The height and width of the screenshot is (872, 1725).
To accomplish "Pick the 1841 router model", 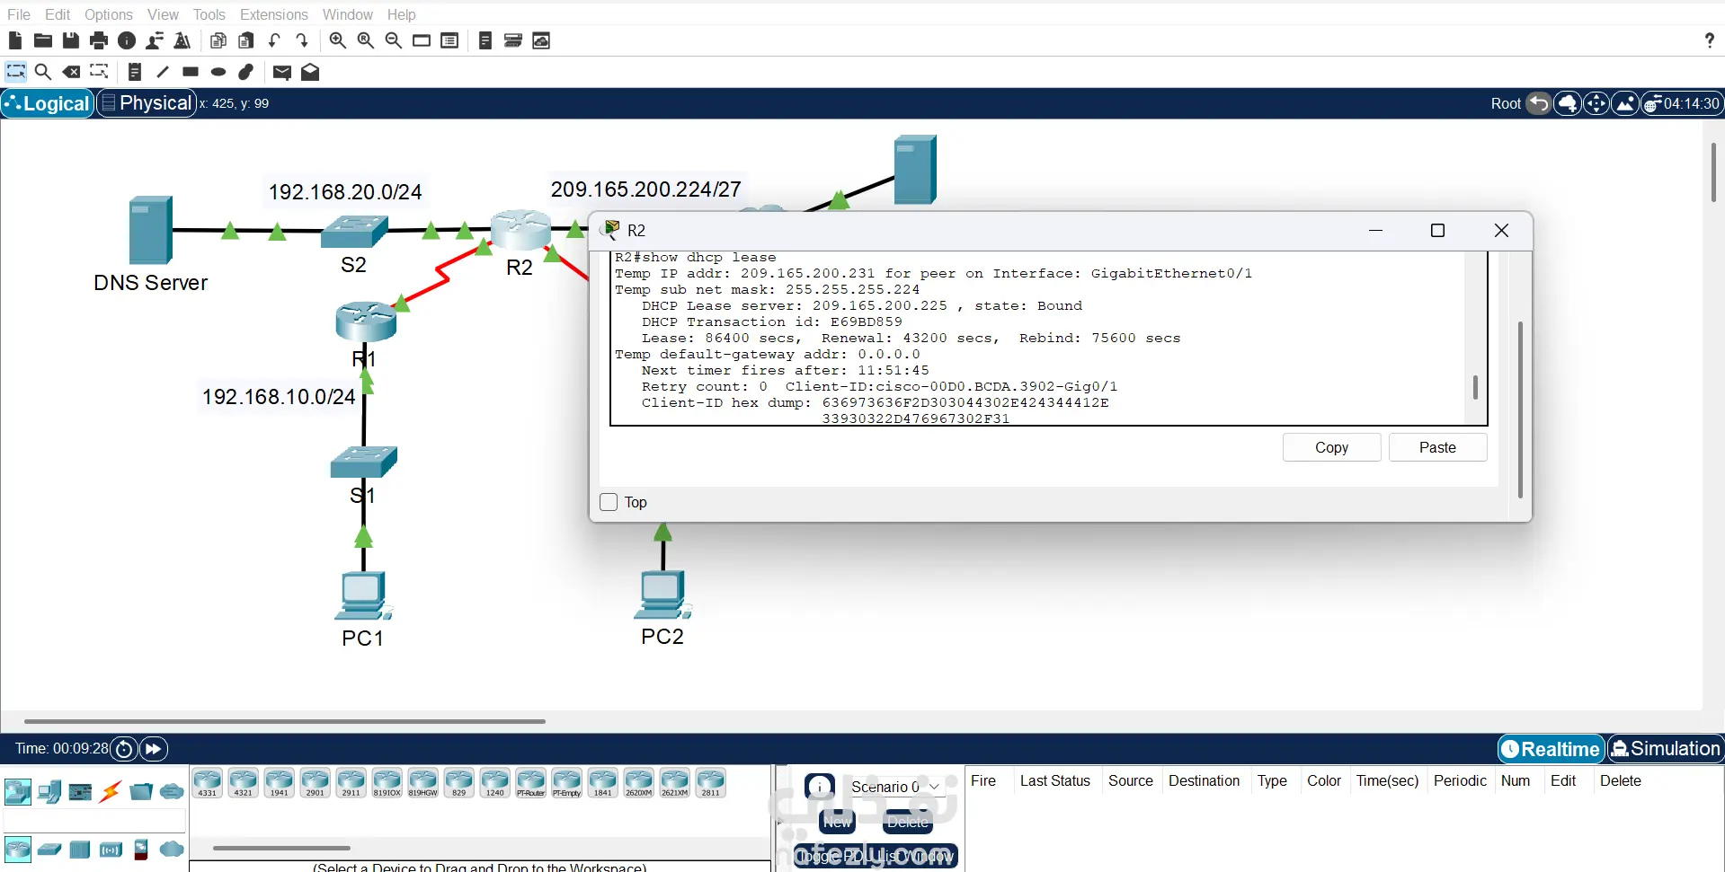I will tap(603, 783).
